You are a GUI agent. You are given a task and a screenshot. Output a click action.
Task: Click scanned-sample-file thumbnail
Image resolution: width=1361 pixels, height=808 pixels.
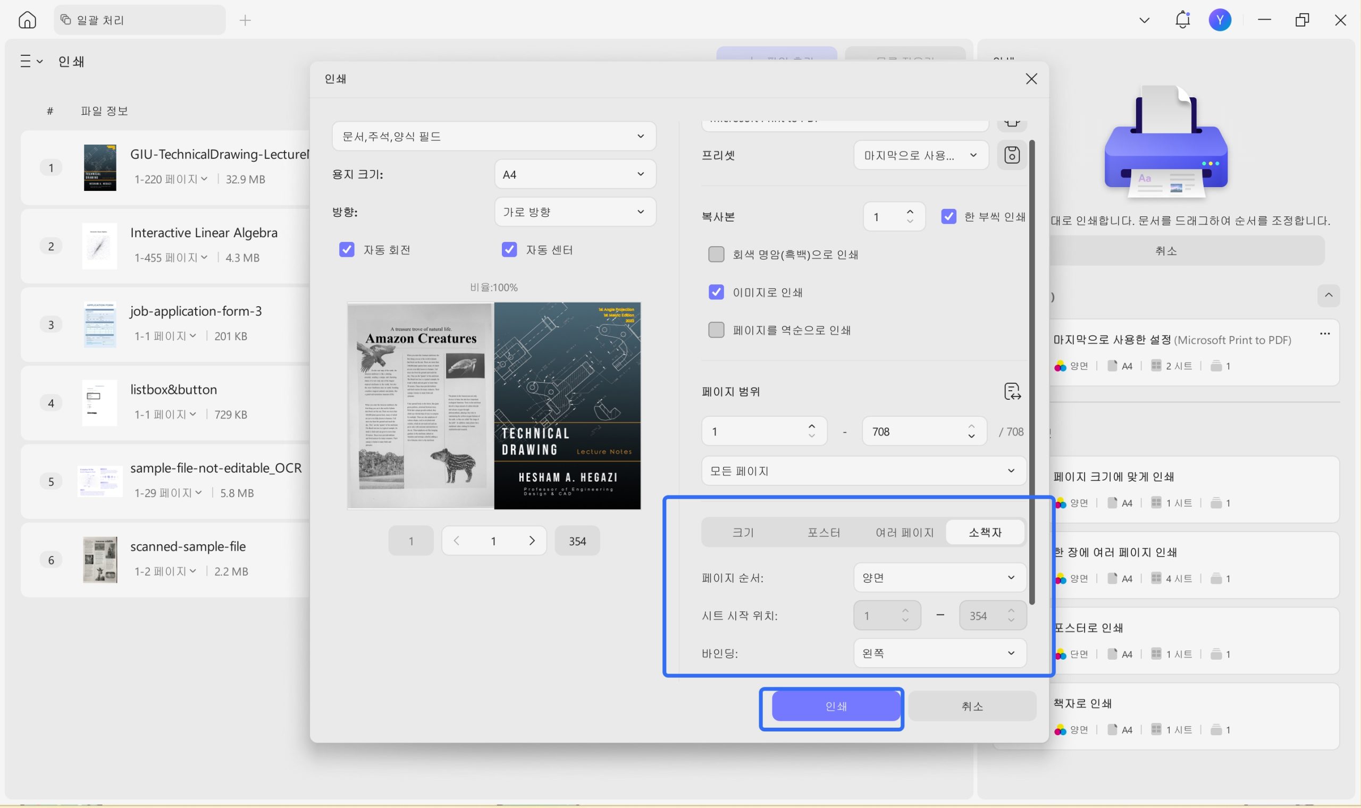(x=99, y=560)
